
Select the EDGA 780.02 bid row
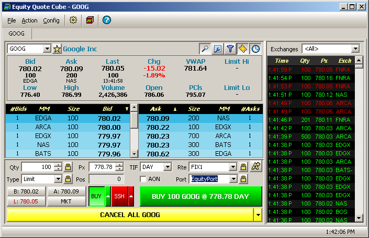pyautogui.click(x=68, y=118)
